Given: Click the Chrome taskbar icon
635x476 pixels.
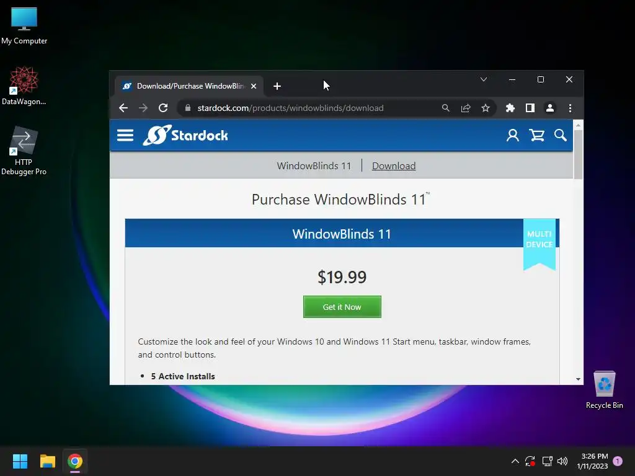Looking at the screenshot, I should [75, 461].
